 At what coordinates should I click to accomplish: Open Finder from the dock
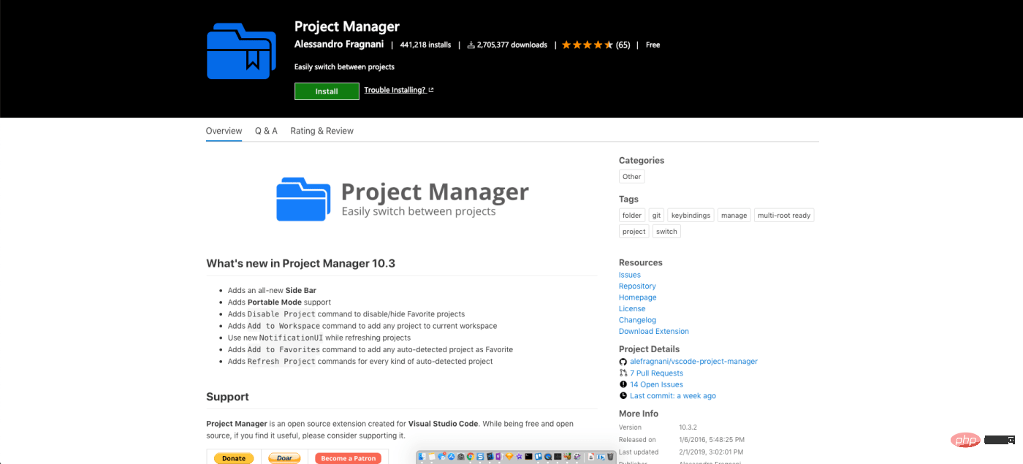pyautogui.click(x=422, y=457)
